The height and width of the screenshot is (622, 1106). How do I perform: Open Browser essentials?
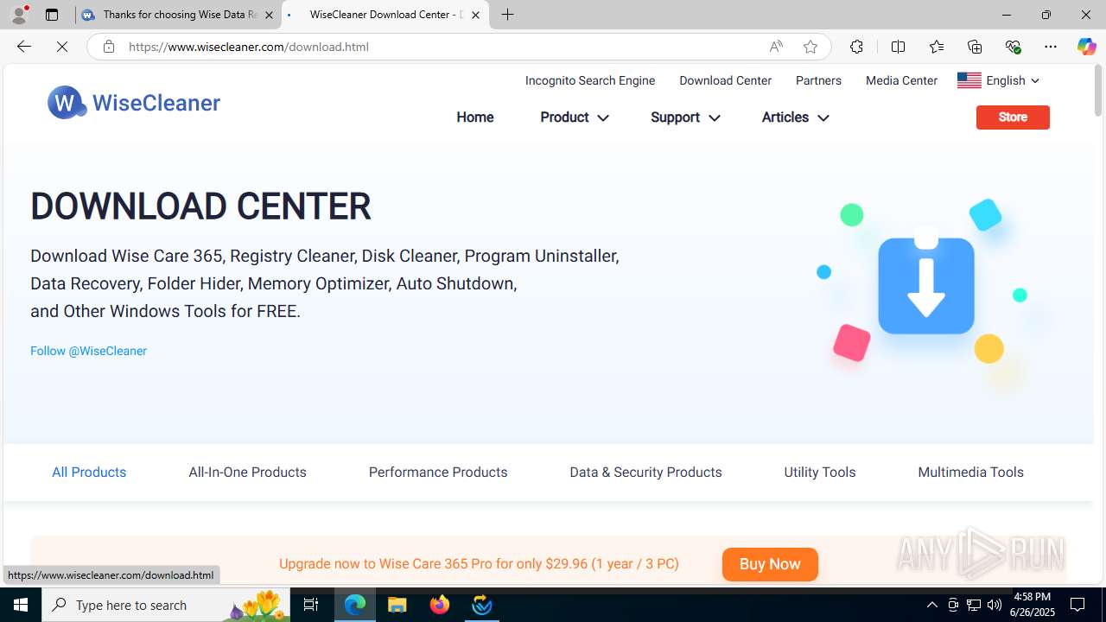tap(1013, 47)
